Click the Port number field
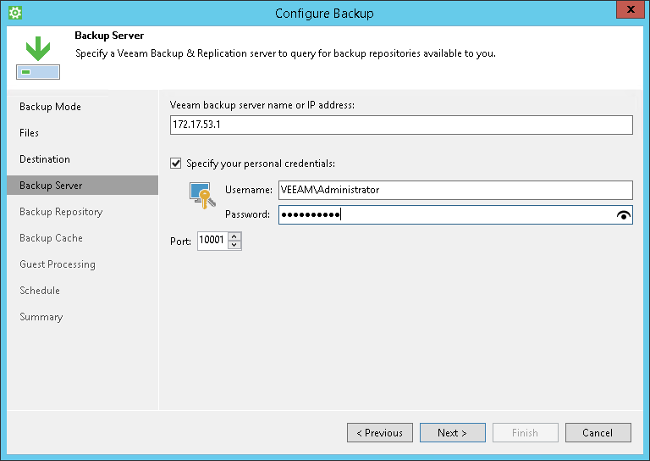Image resolution: width=650 pixels, height=461 pixels. point(212,242)
